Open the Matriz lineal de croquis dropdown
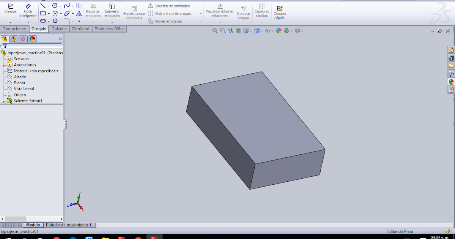The width and height of the screenshot is (455, 239). [x=201, y=14]
